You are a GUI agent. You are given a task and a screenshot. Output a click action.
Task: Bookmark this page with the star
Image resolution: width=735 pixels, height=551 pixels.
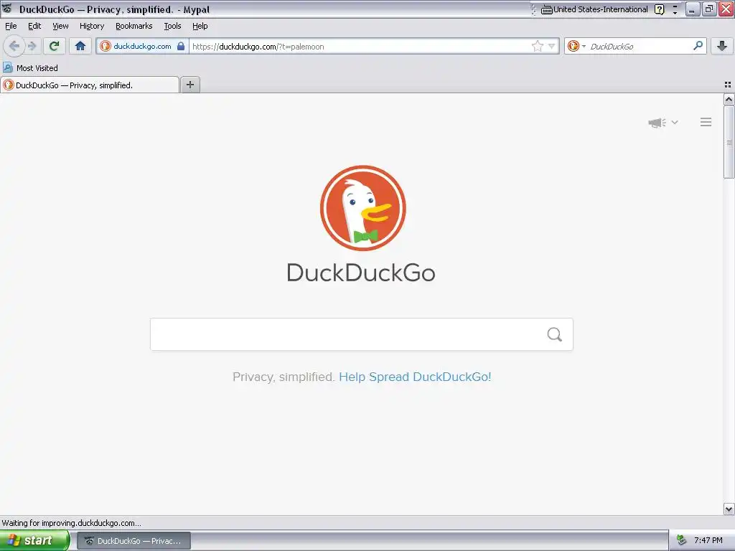(x=537, y=46)
